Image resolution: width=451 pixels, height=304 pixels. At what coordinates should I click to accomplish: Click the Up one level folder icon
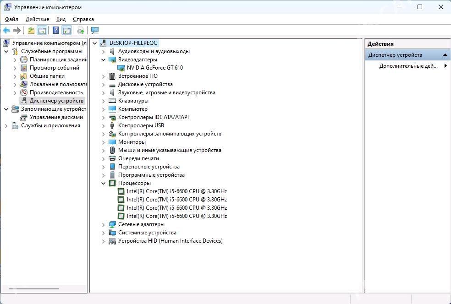pyautogui.click(x=31, y=31)
